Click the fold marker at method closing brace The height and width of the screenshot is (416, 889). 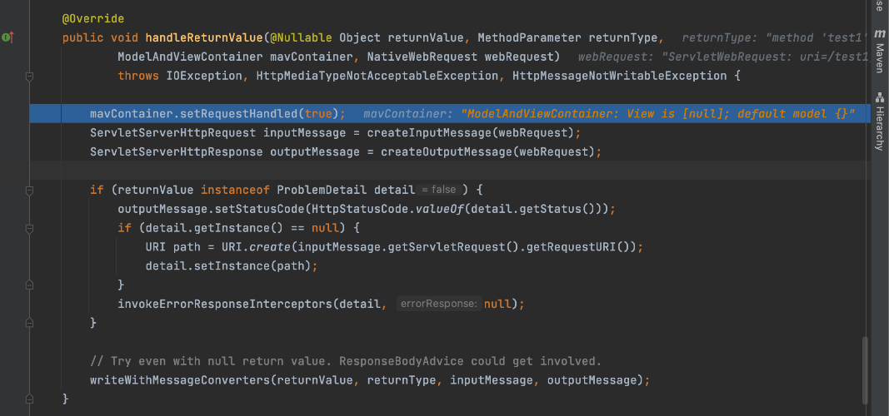click(x=30, y=399)
